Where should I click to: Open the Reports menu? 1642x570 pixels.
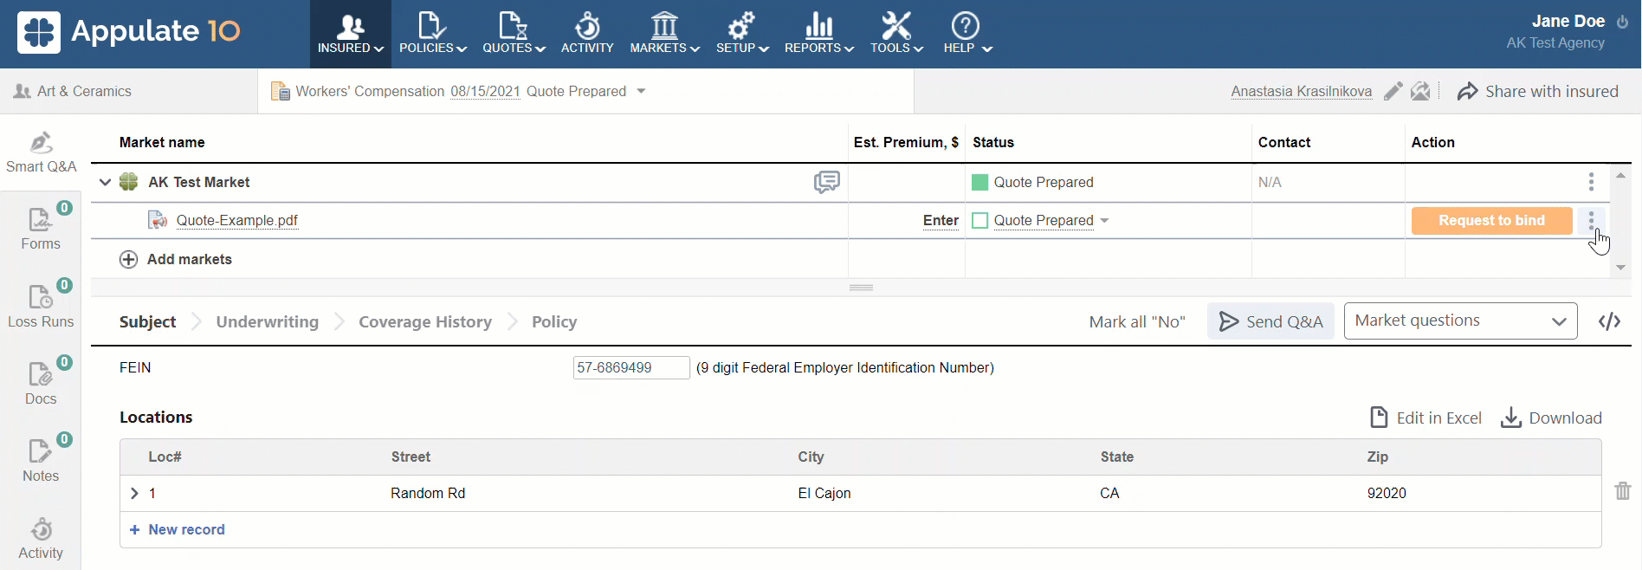[x=818, y=34]
